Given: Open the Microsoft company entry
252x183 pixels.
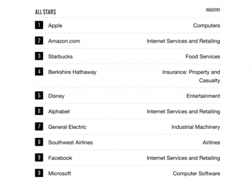Looking at the screenshot, I should click(60, 173).
